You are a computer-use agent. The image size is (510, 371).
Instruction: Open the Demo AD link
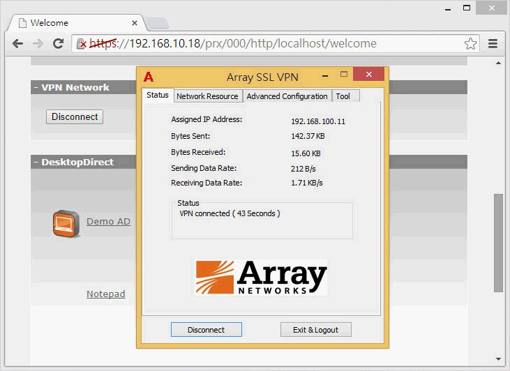coord(108,222)
